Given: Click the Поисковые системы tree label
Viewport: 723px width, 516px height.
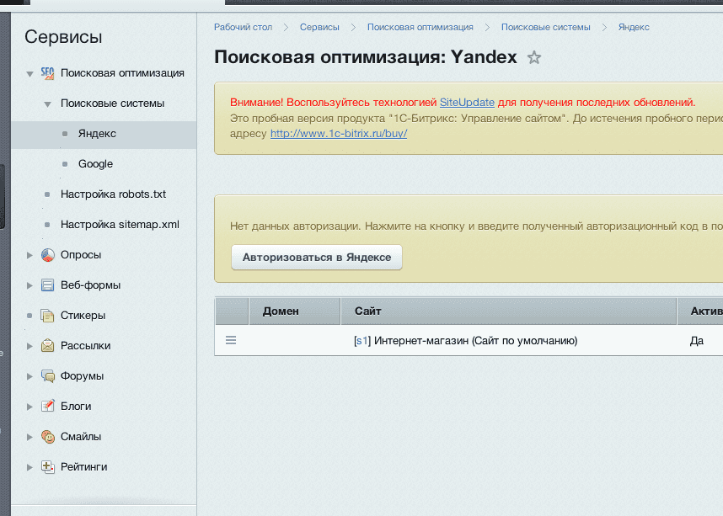Looking at the screenshot, I should [113, 104].
